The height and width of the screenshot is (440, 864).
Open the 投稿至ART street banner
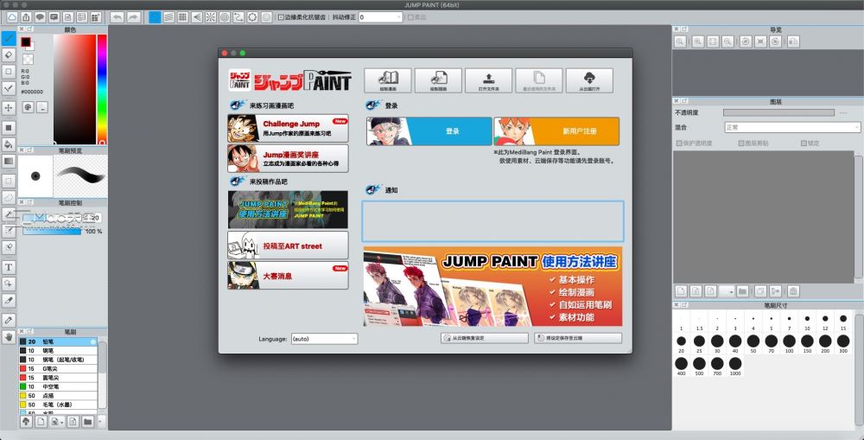288,246
